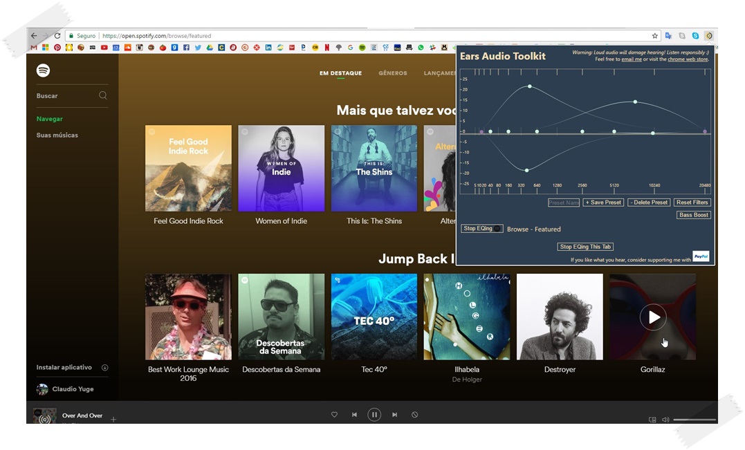Click the Bass Boost preset button
Viewport: 745px width, 450px height.
694,215
